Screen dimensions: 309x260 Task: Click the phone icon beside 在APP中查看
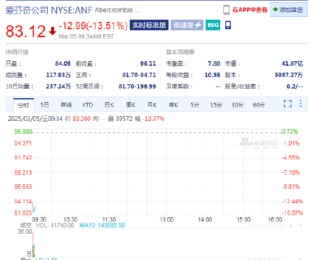(226, 10)
